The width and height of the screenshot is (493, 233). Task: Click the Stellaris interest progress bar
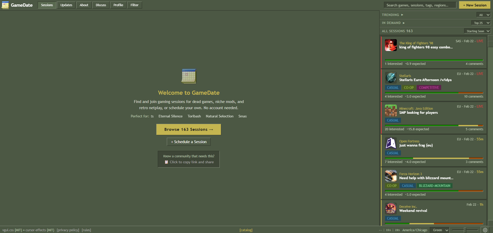pos(434,93)
